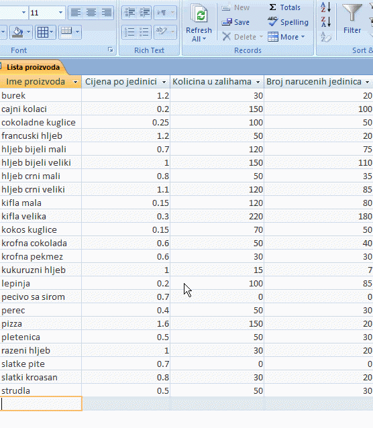The width and height of the screenshot is (373, 428).
Task: Open the Ime proizvoda column filter arrow
Action: pos(75,82)
